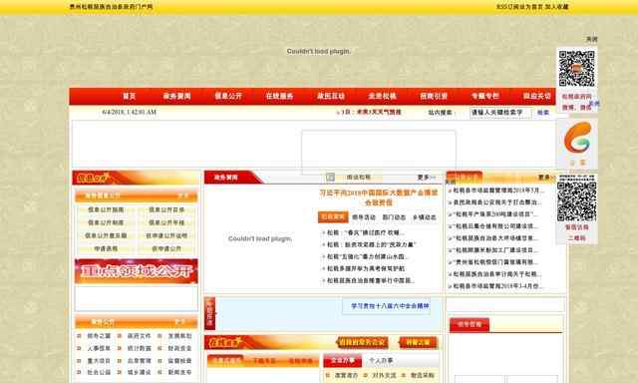Open 政民互动 from the navigation bar
Image resolution: width=638 pixels, height=383 pixels.
[x=331, y=96]
